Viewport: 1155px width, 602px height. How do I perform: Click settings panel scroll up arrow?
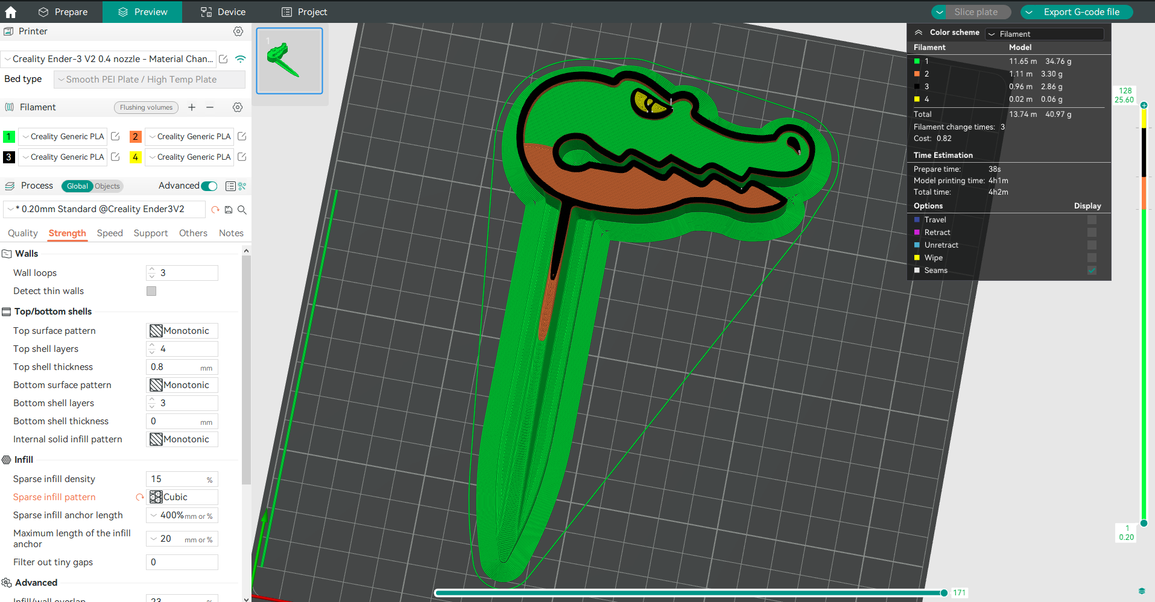[x=246, y=251]
